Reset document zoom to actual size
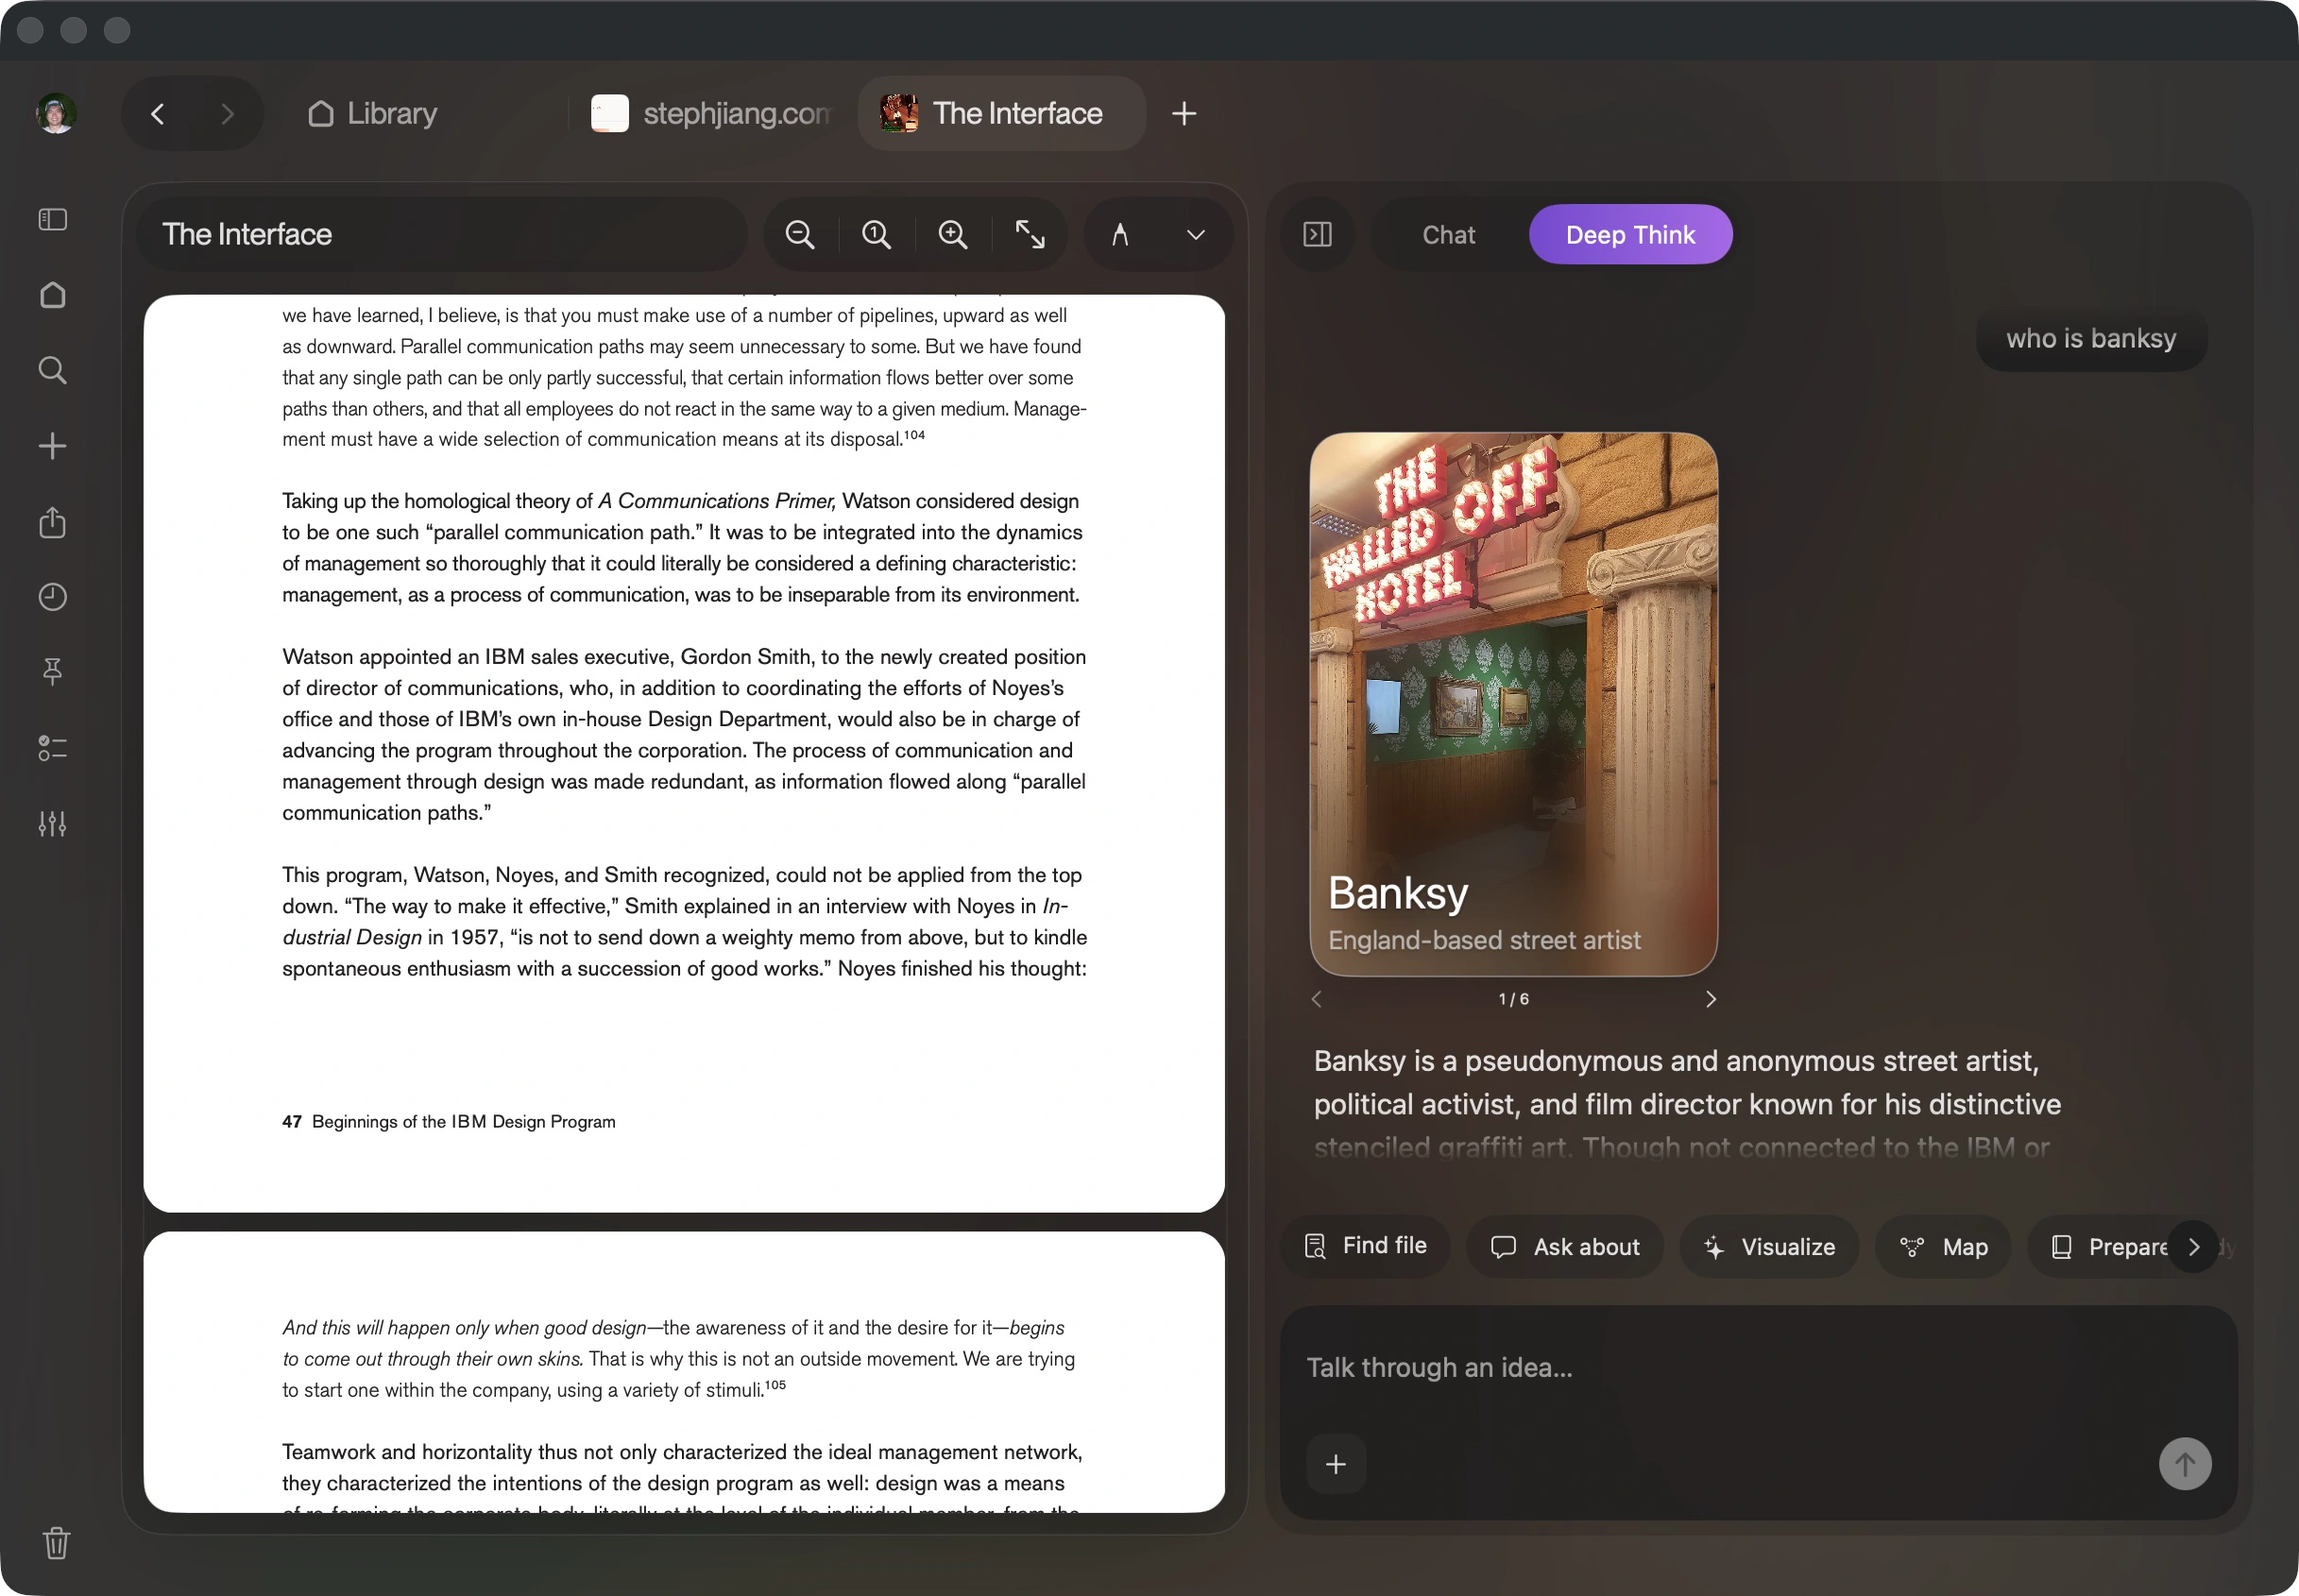This screenshot has width=2299, height=1596. (x=877, y=234)
